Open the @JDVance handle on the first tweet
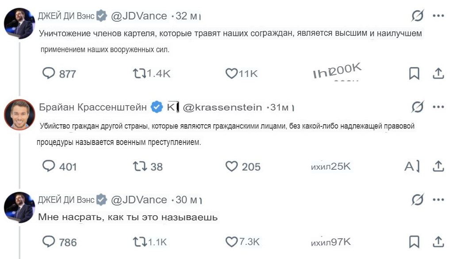This screenshot has width=453, height=259. click(139, 16)
